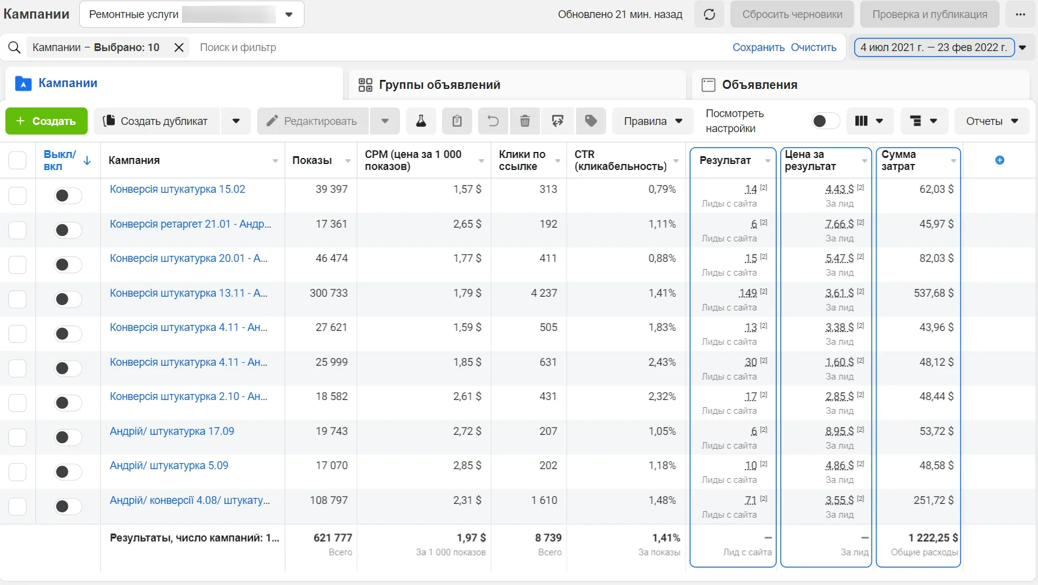Click the search magnifier icon
1038x585 pixels.
[14, 47]
